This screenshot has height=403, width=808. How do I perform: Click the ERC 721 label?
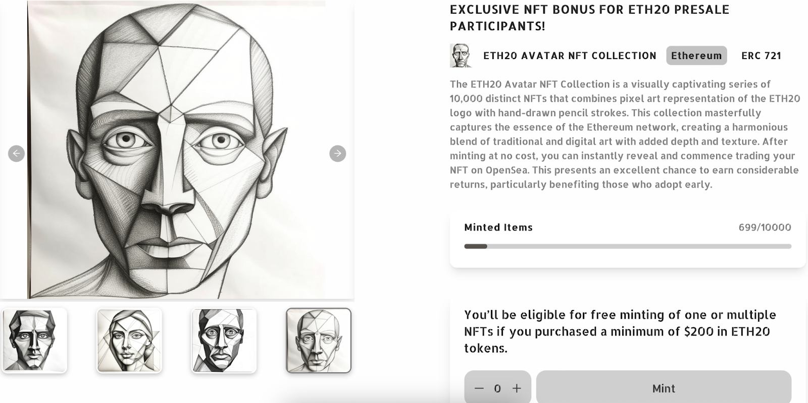(761, 56)
